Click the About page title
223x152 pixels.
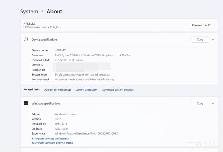(54, 12)
